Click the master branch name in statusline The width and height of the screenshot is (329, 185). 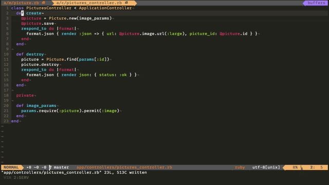(61, 168)
